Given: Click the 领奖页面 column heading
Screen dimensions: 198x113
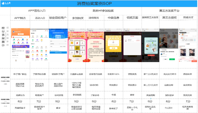Looking at the screenshot, I should click(x=132, y=18).
